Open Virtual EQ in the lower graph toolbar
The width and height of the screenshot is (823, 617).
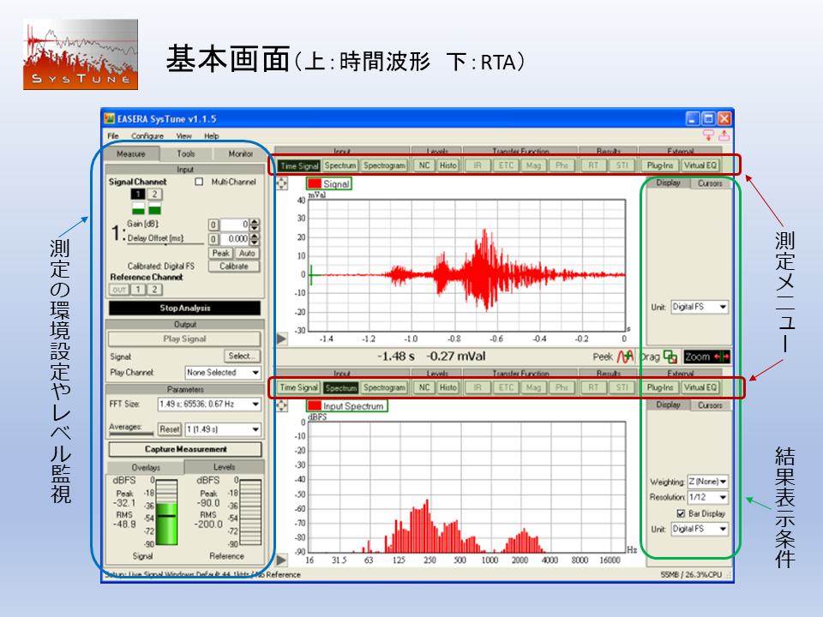[700, 387]
